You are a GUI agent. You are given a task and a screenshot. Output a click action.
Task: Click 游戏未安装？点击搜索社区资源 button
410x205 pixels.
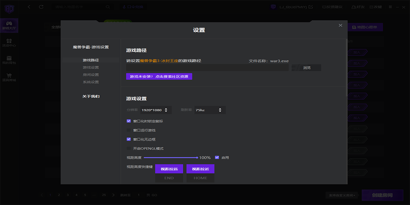159,77
